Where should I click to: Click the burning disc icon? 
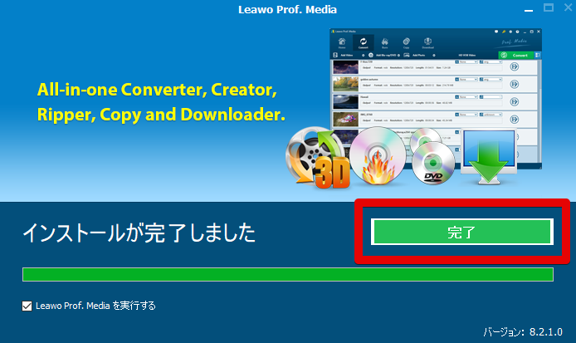tap(378, 155)
